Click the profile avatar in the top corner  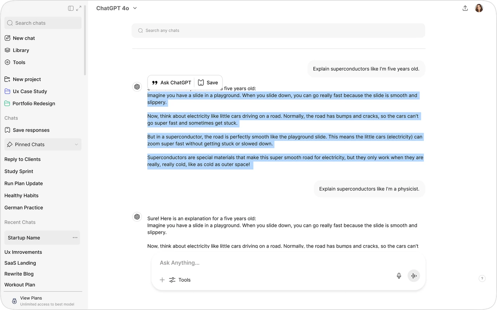[x=479, y=8]
